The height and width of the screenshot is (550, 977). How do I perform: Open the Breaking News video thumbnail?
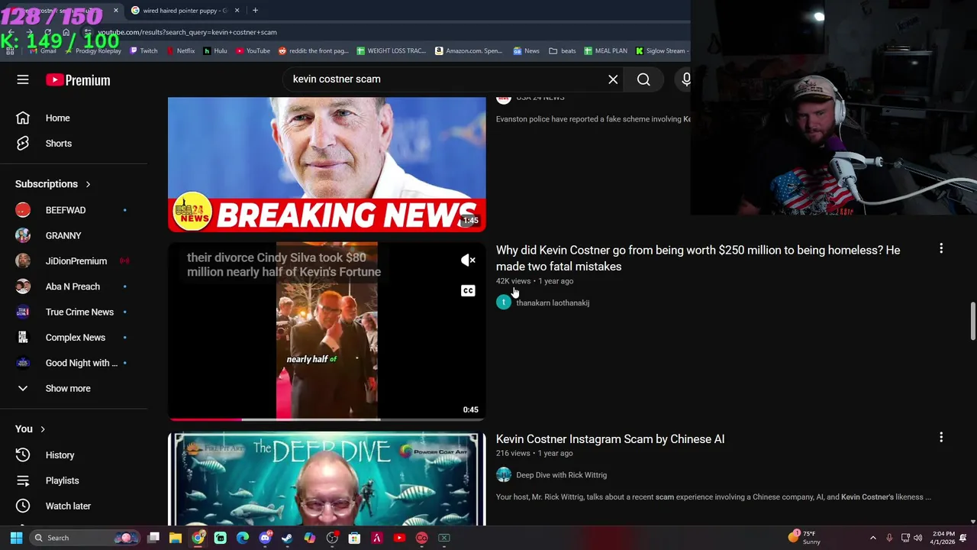pyautogui.click(x=327, y=164)
